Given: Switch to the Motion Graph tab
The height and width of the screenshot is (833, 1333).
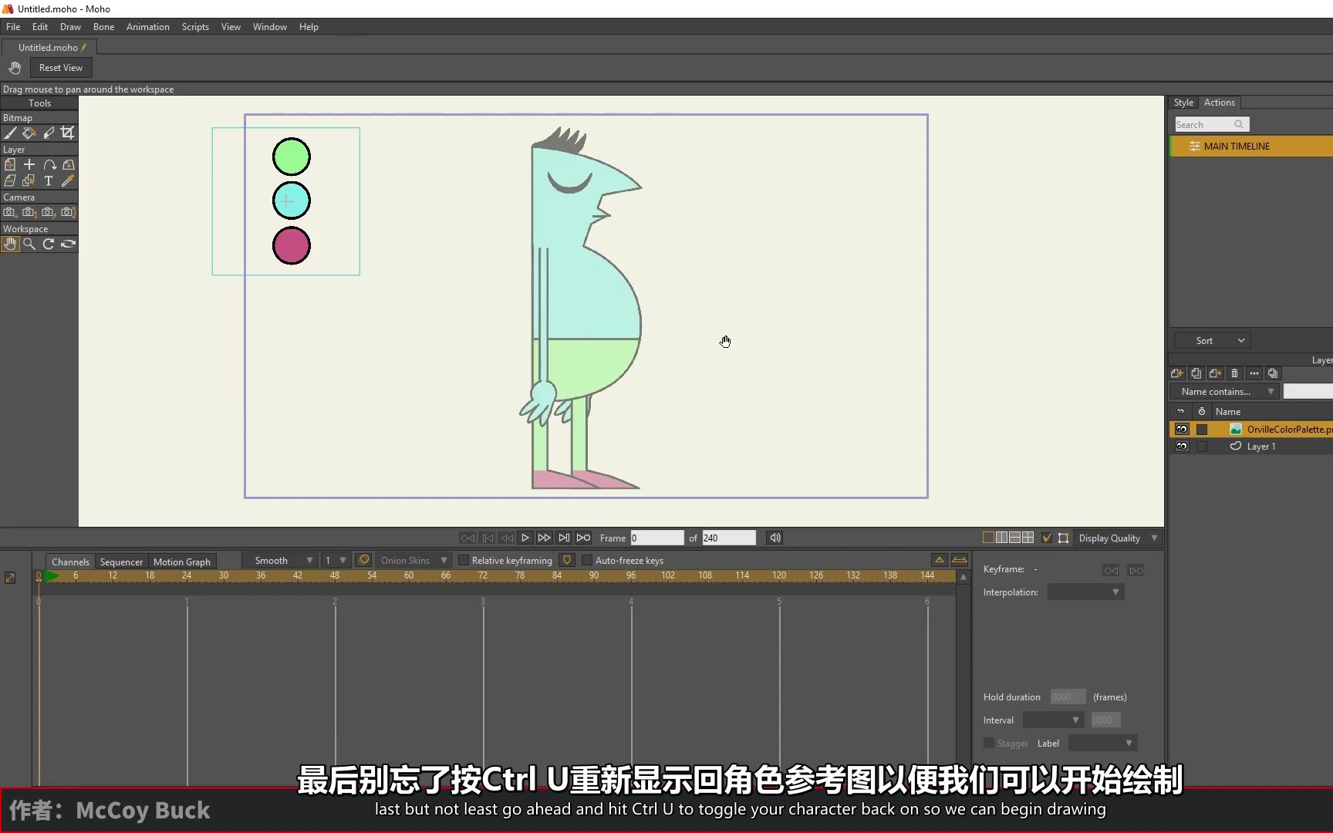Looking at the screenshot, I should pos(181,562).
